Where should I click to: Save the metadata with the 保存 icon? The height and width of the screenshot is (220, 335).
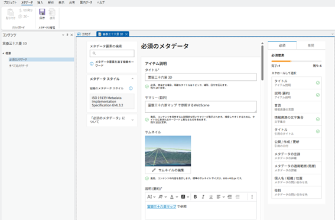point(42,12)
